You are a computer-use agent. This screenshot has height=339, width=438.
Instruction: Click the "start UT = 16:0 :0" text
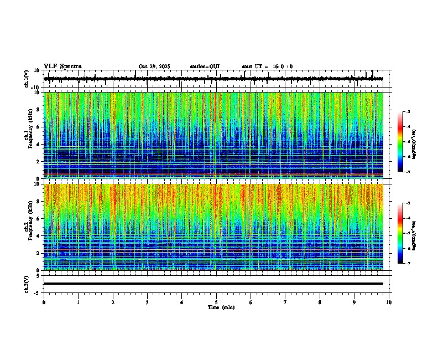point(267,66)
